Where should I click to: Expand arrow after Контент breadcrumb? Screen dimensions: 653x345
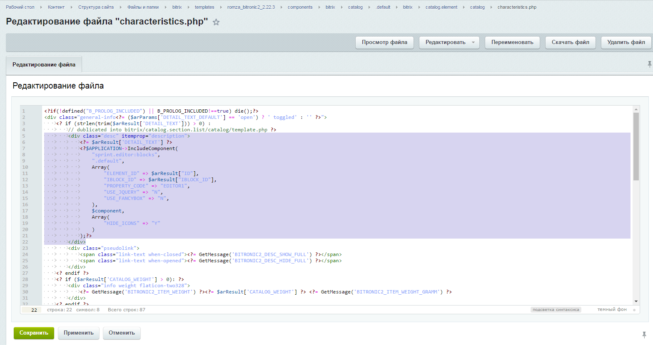click(72, 7)
